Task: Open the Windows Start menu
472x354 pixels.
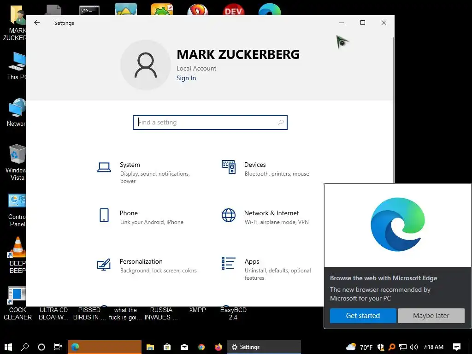Action: coord(8,347)
